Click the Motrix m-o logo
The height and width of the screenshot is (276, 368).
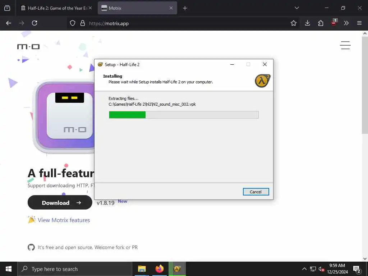(28, 47)
